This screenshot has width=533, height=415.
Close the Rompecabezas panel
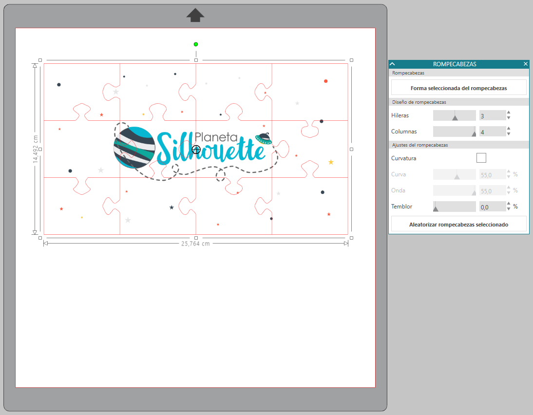point(526,64)
